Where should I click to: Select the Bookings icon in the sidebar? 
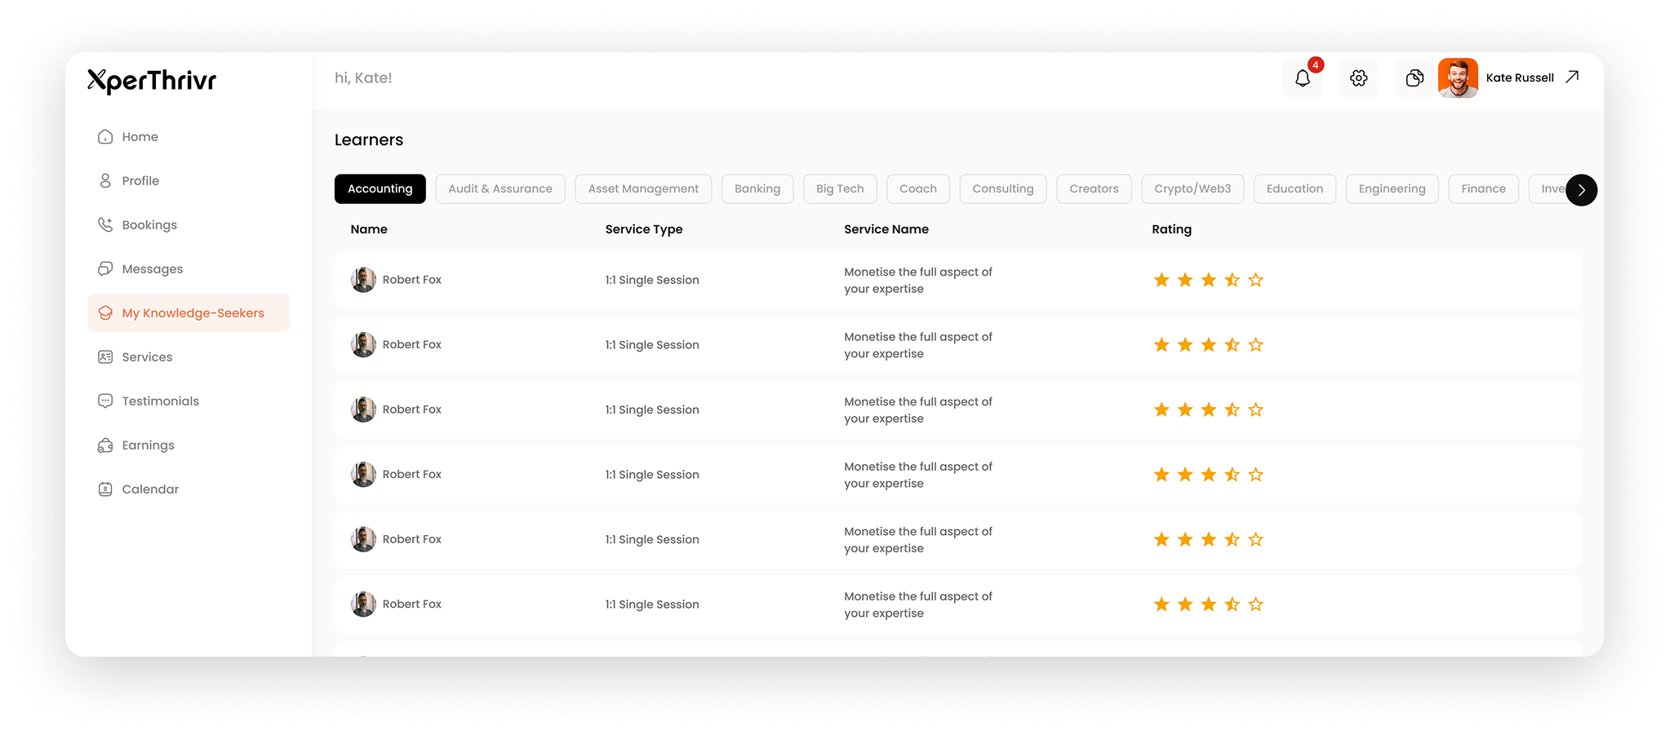click(105, 224)
